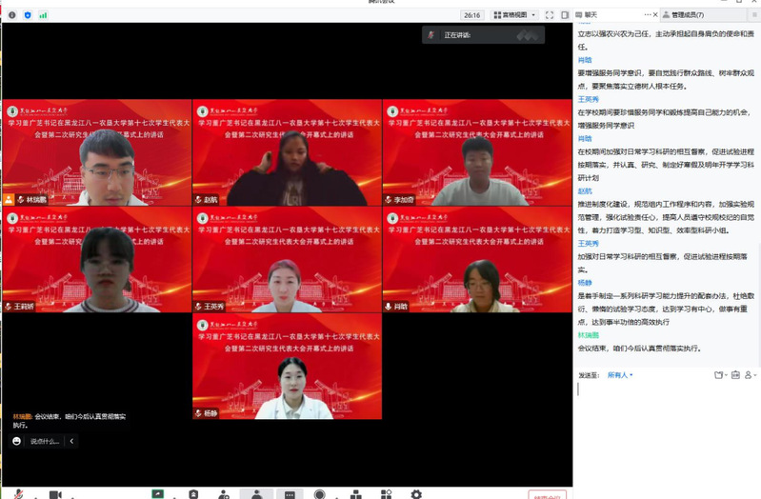
Task: Click the security shield icon
Action: pyautogui.click(x=27, y=15)
